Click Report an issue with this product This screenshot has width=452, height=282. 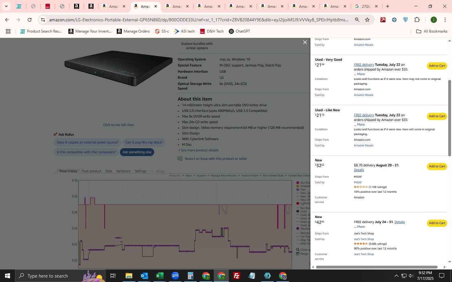[x=216, y=159]
